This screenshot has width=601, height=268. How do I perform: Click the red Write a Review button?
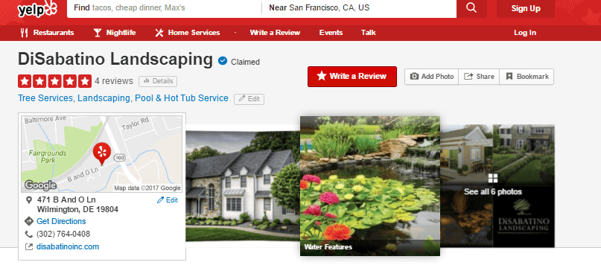click(x=352, y=76)
